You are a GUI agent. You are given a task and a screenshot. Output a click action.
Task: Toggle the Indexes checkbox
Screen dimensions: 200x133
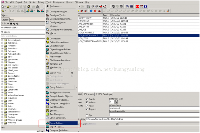point(87,102)
